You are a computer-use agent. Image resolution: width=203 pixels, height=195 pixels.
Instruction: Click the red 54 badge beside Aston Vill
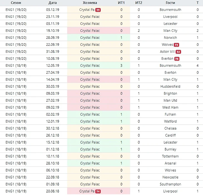click(x=179, y=52)
